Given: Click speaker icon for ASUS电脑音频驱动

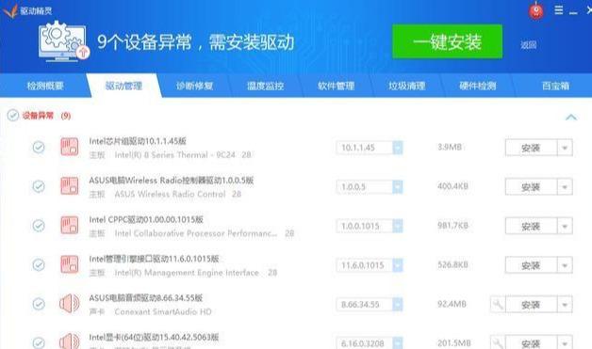Looking at the screenshot, I should pos(70,304).
